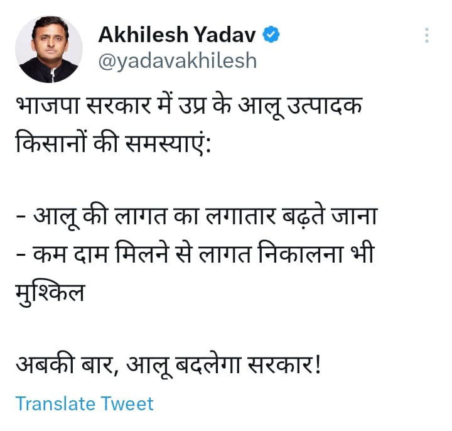Select the line किसानों की समस्याएं:
The image size is (452, 431).
click(x=113, y=143)
